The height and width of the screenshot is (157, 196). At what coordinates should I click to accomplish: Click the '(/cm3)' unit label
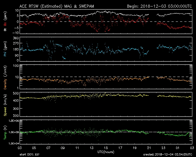coord(5,71)
